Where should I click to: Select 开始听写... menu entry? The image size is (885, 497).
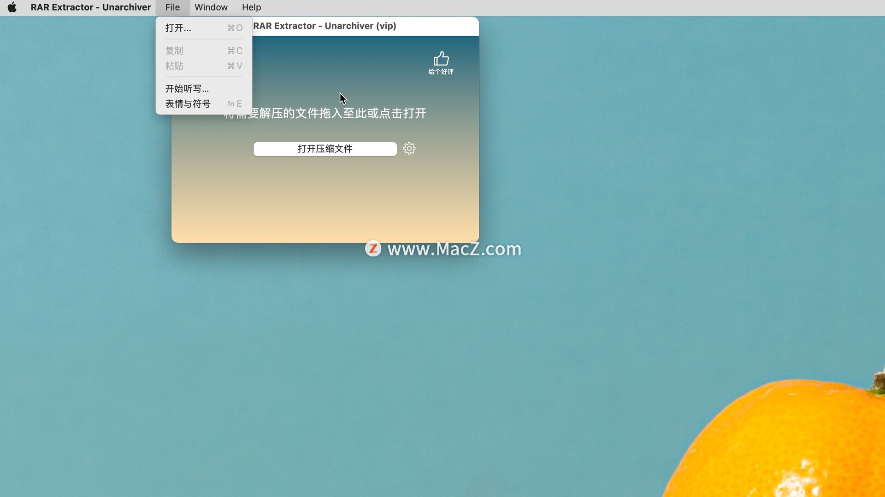204,88
